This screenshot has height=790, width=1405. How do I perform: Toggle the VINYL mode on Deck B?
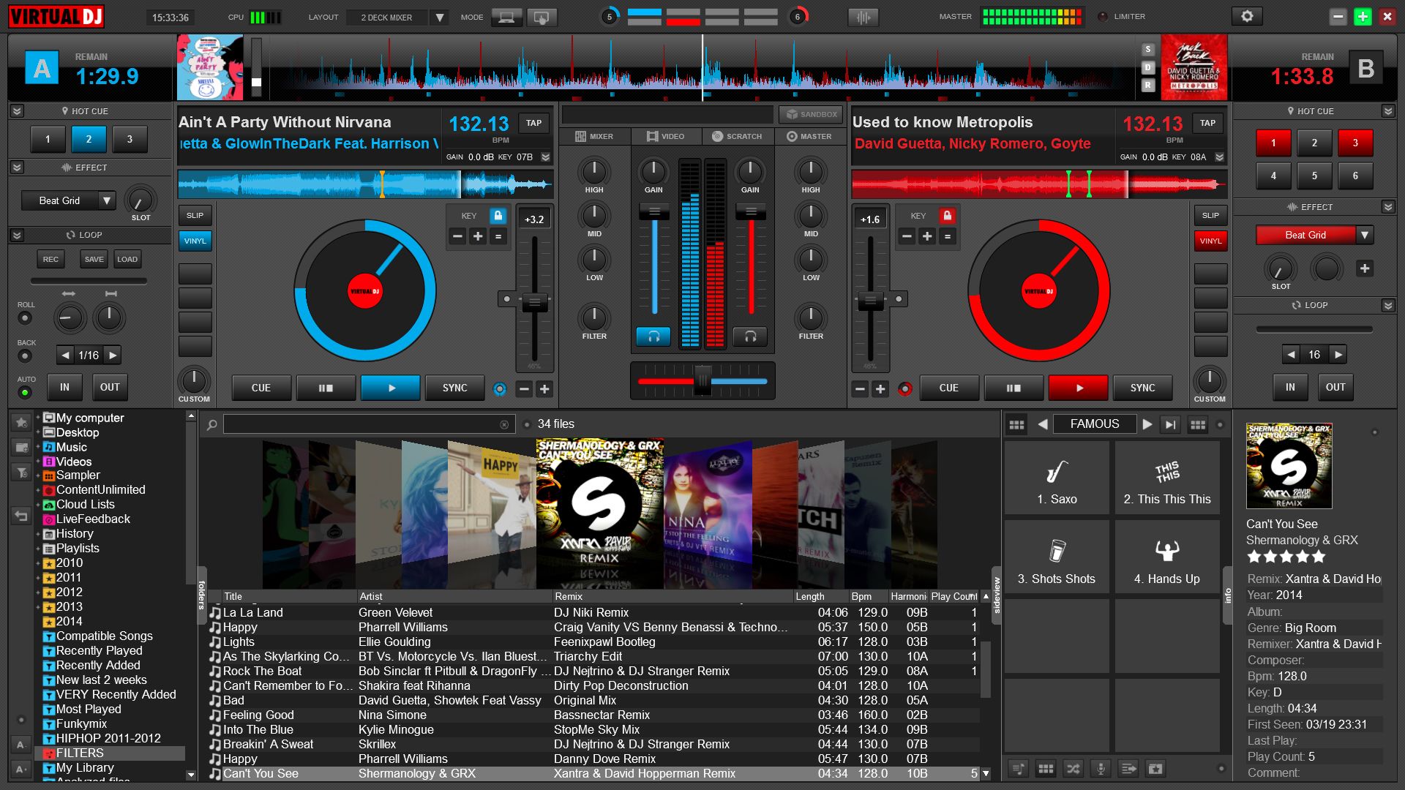point(1209,239)
